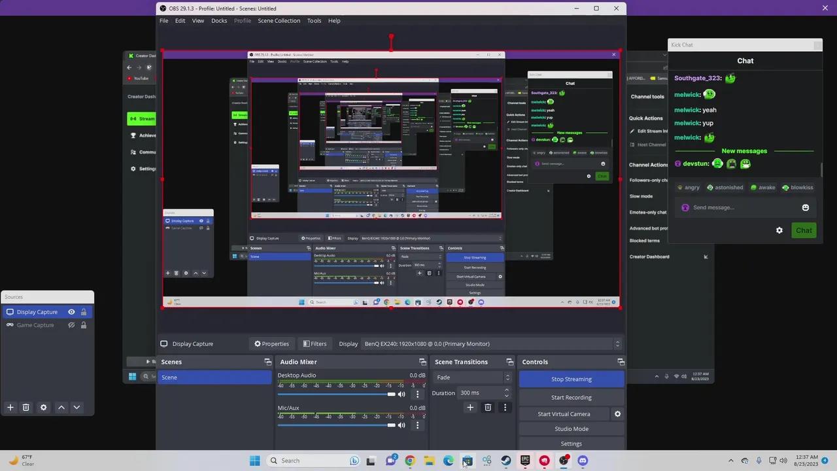Open the OBS Studio taskbar icon
837x471 pixels.
click(x=564, y=461)
